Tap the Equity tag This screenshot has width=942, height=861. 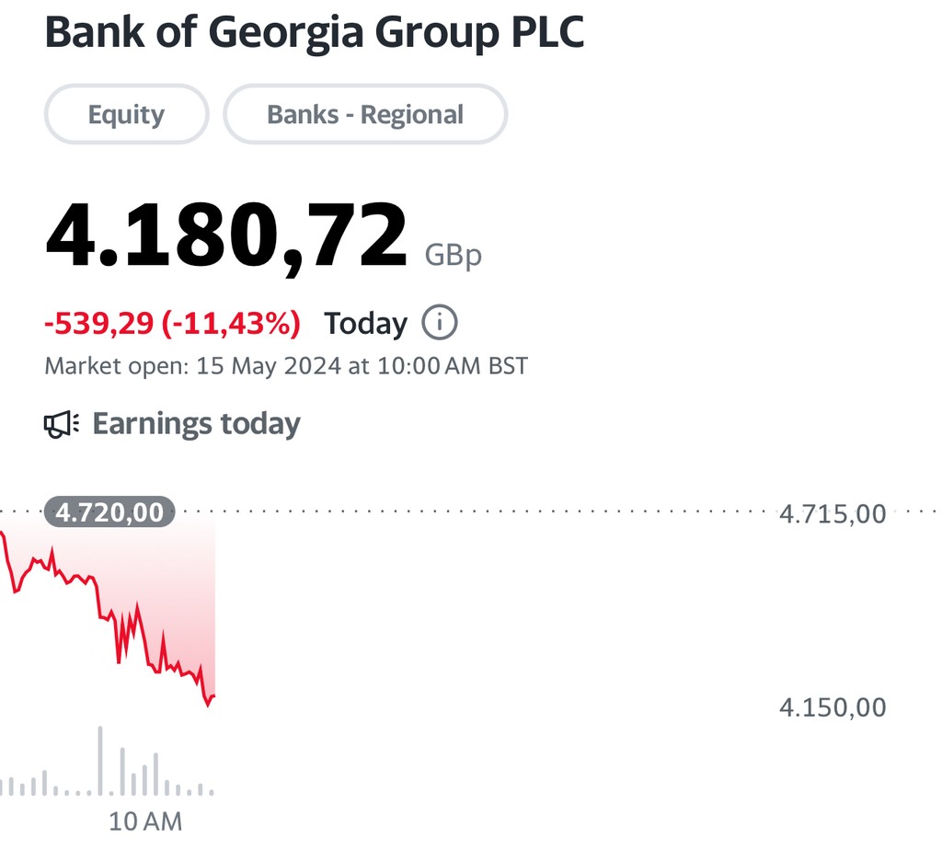(126, 114)
